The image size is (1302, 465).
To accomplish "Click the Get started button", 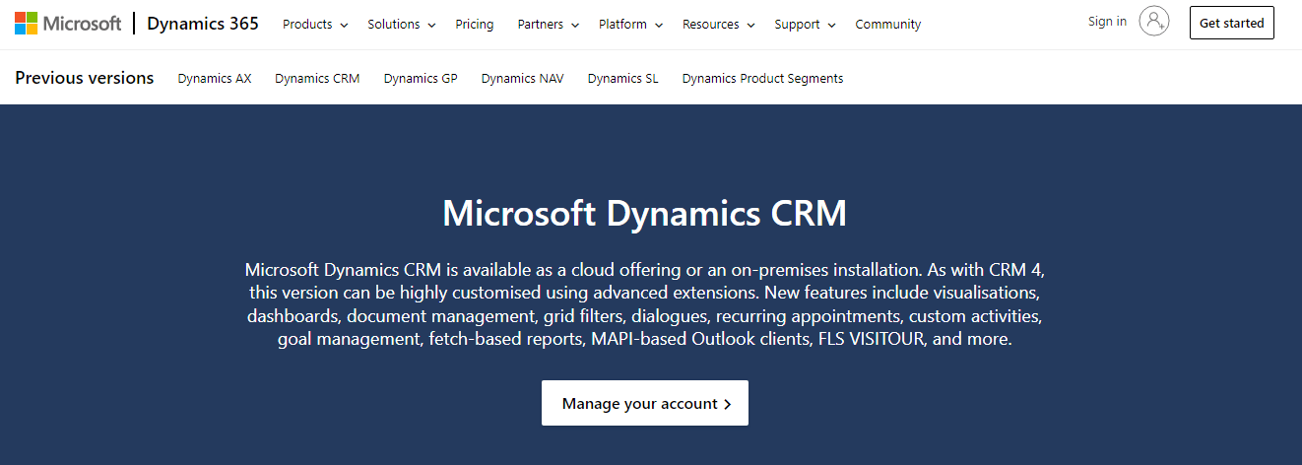I will 1231,23.
